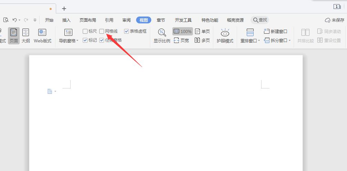Uncheck the 任务窗格 checkbox
The width and height of the screenshot is (347, 171).
(x=102, y=40)
